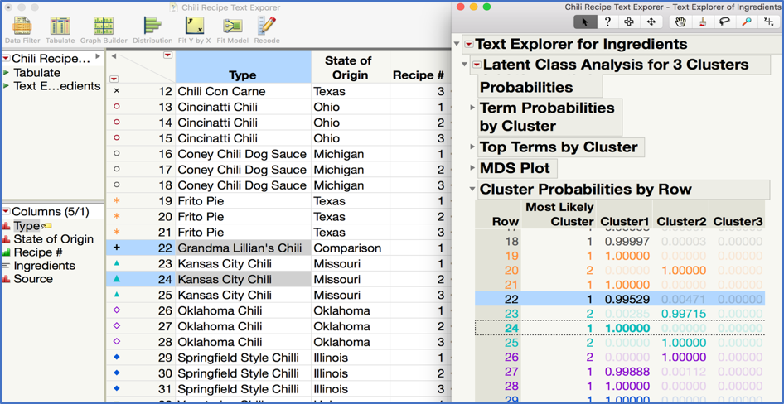Viewport: 784px width, 404px height.
Task: Open Latent Class Analysis red triangle menu
Action: (477, 65)
